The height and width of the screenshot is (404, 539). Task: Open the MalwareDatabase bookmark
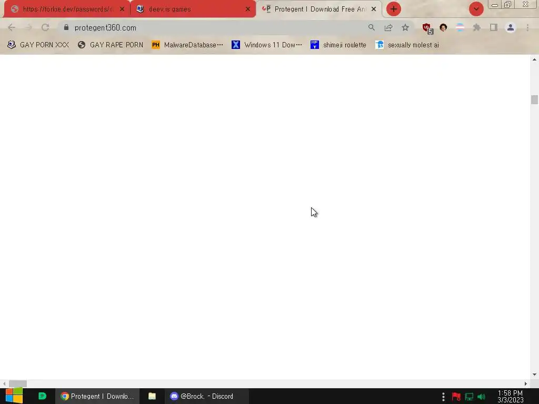tap(187, 45)
